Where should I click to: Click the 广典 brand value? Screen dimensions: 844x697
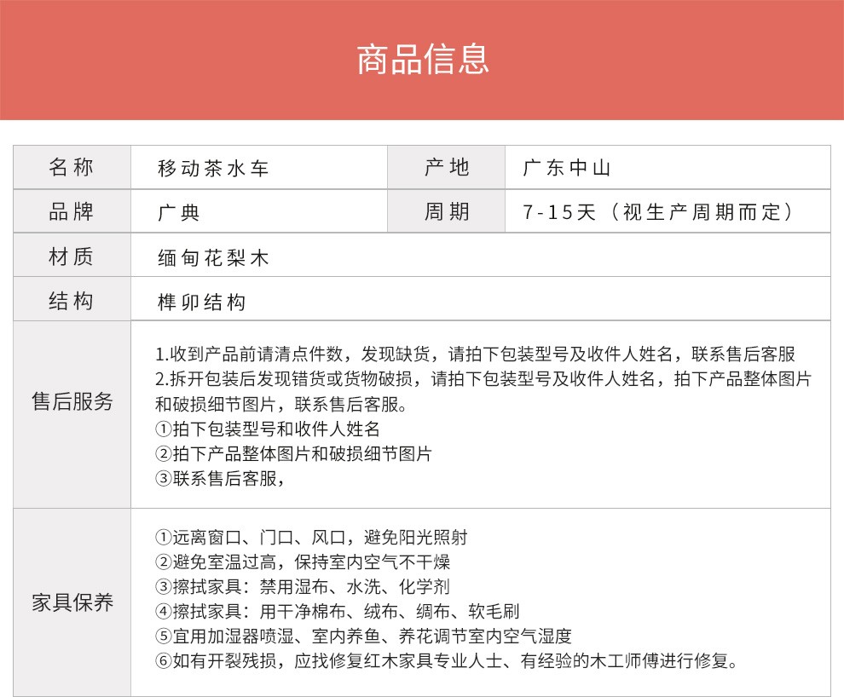tap(179, 213)
